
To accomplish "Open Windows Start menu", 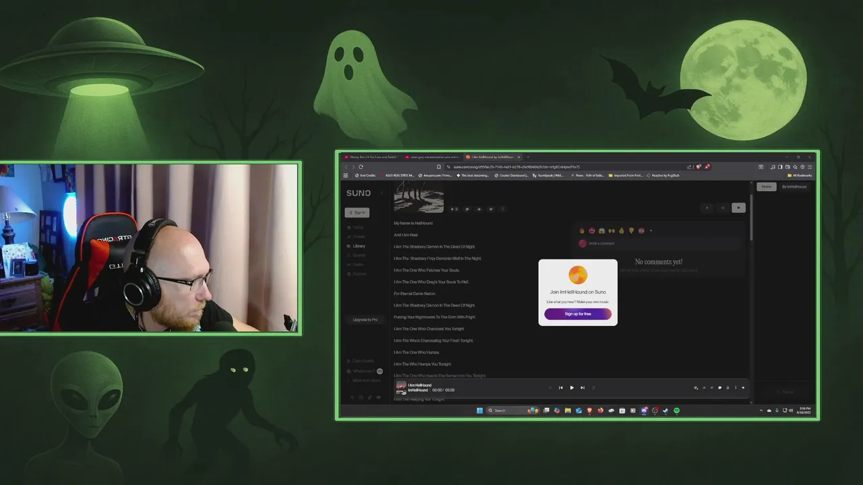I will (480, 410).
